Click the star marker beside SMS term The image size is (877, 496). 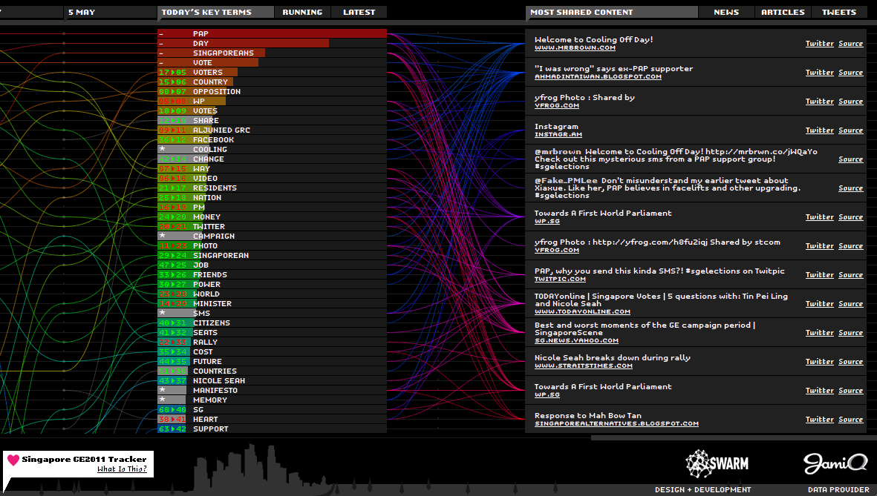tap(162, 313)
